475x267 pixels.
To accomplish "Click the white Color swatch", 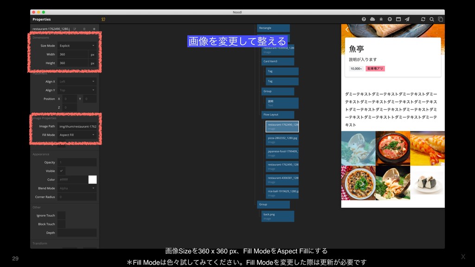I will [92, 179].
